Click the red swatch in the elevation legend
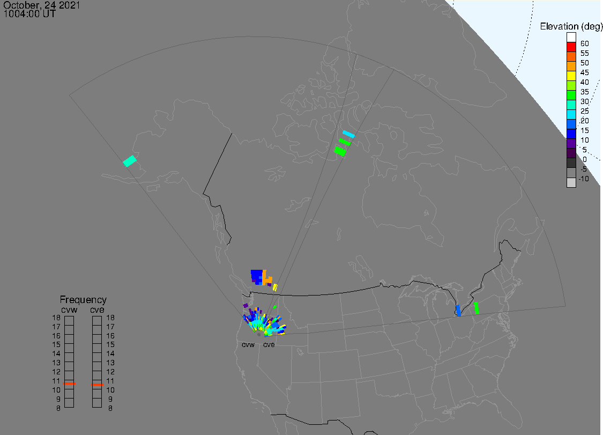The height and width of the screenshot is (435, 603). (571, 47)
